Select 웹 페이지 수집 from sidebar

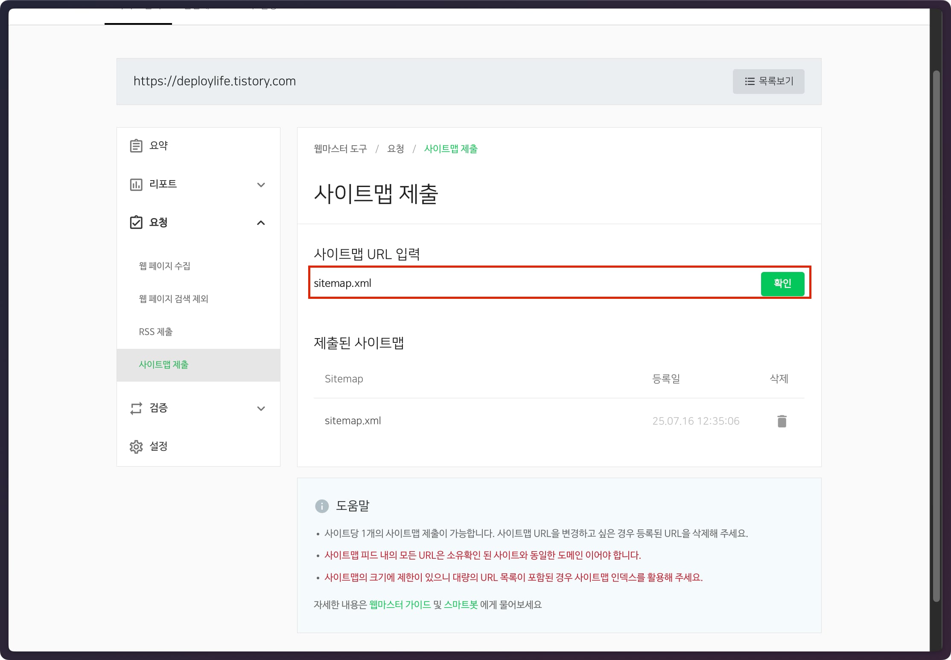tap(164, 266)
